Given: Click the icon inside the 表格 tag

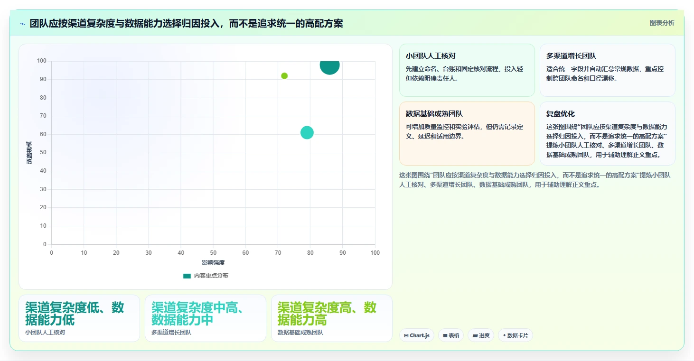Looking at the screenshot, I should 445,335.
